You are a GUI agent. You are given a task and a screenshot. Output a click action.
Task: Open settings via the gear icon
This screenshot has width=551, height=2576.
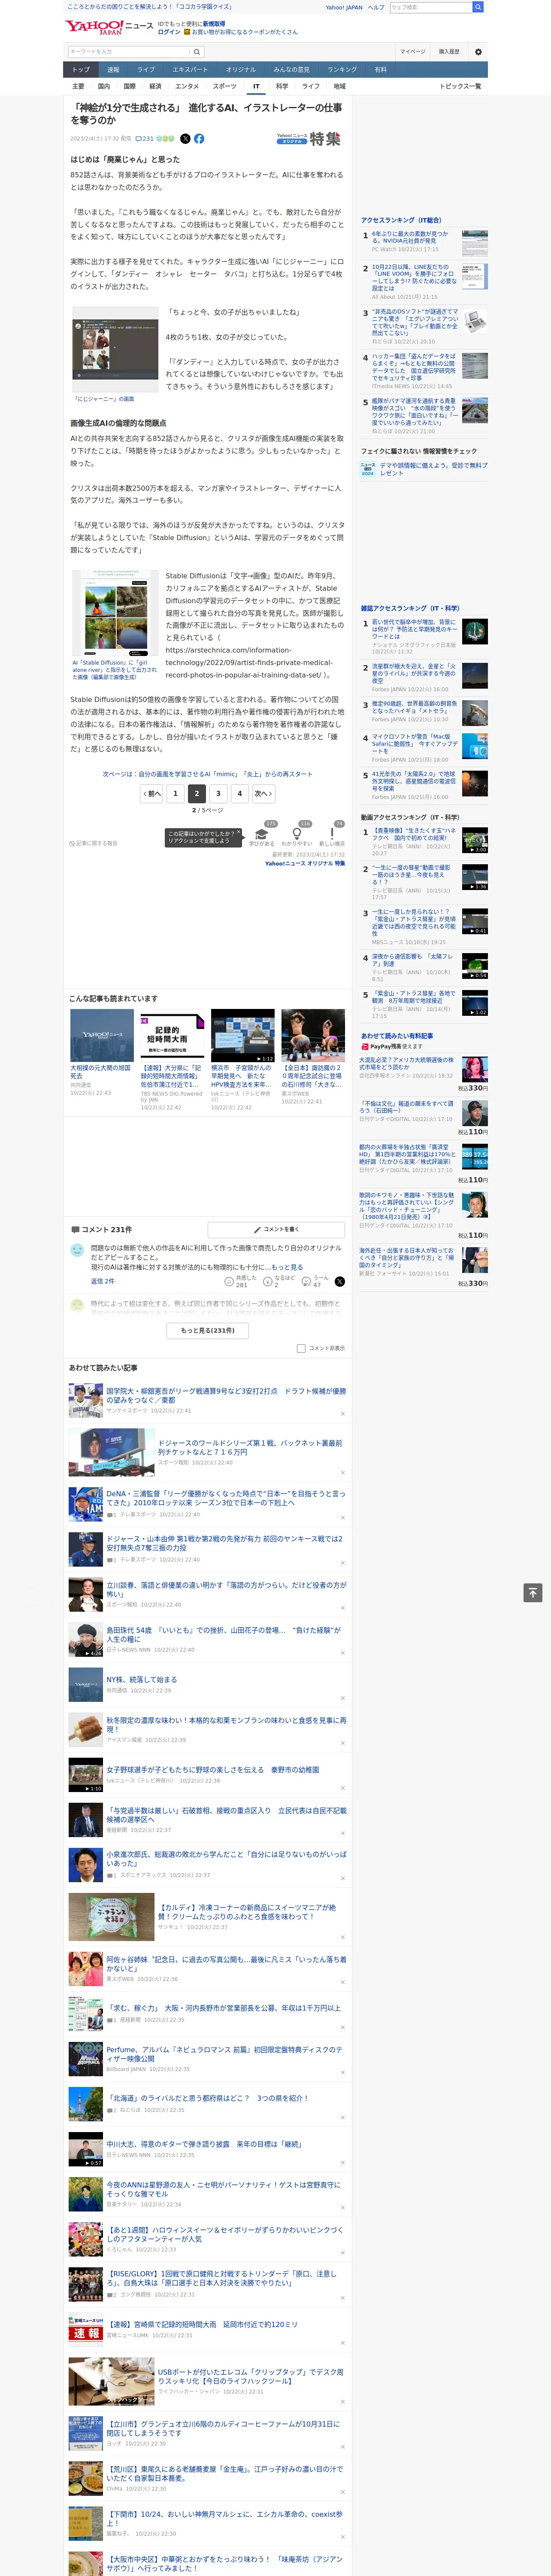point(478,52)
